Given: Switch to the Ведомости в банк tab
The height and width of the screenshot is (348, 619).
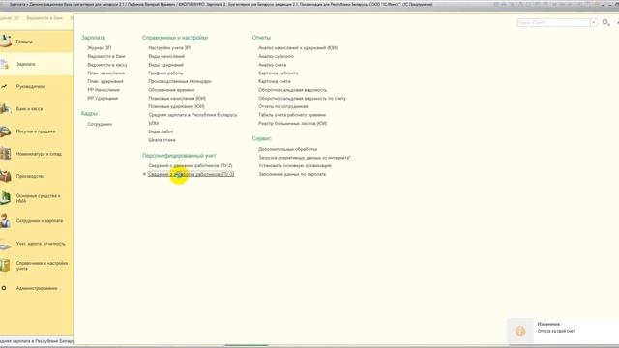Looking at the screenshot, I should (x=44, y=18).
